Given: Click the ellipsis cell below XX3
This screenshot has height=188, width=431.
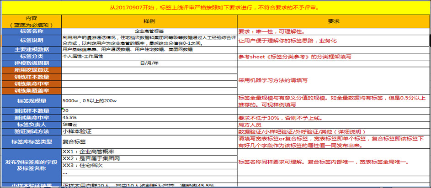Looking at the screenshot, I should 149,172.
